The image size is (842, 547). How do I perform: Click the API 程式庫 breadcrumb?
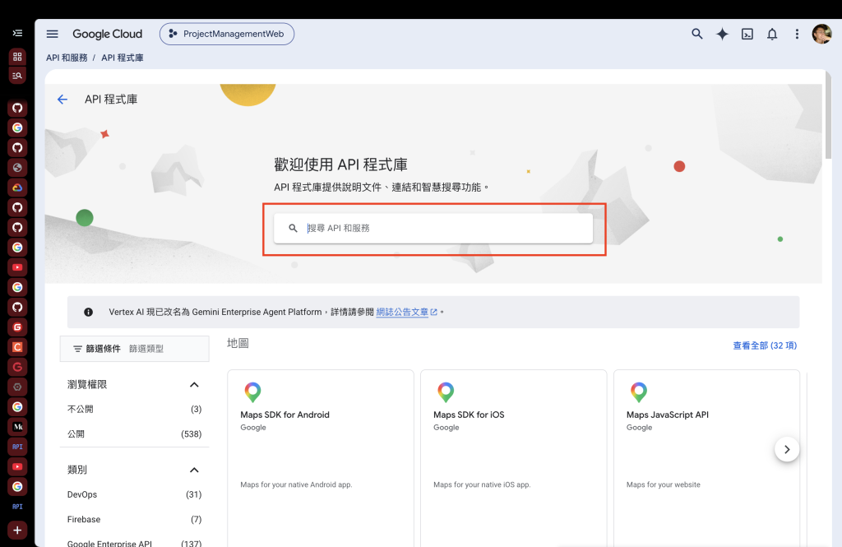pyautogui.click(x=123, y=58)
